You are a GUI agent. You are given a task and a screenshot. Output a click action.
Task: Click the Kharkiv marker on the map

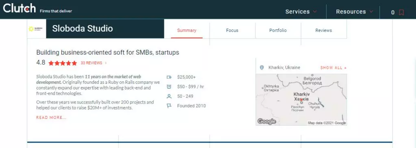[x=301, y=99]
